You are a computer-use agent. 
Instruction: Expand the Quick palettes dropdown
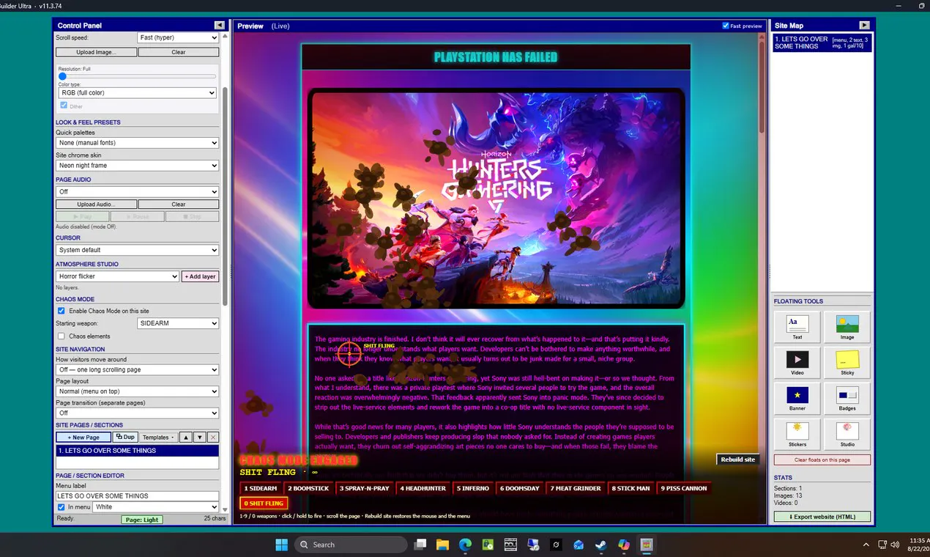click(138, 143)
